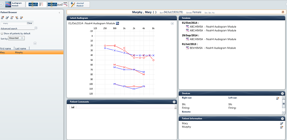
Task: Open the Latest Audiogram dropdown arrow
Action: [172, 23]
